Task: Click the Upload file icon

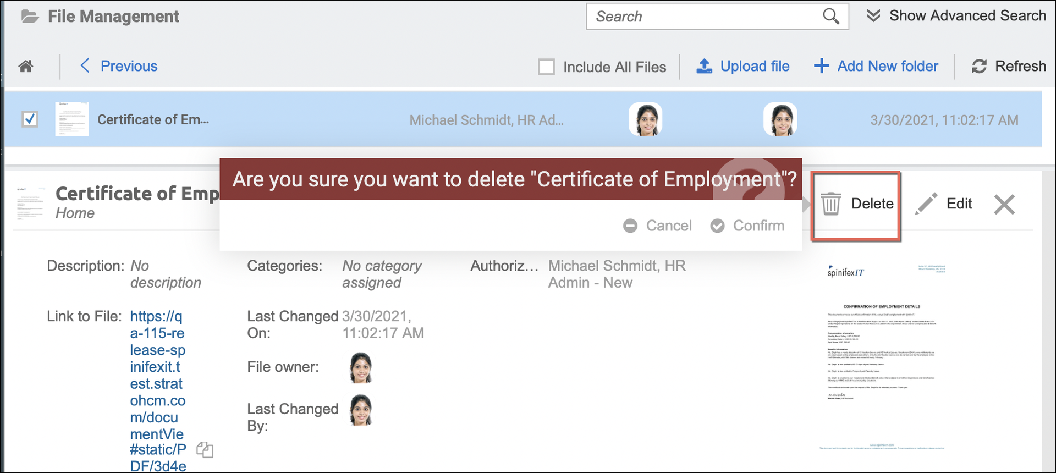Action: 704,67
